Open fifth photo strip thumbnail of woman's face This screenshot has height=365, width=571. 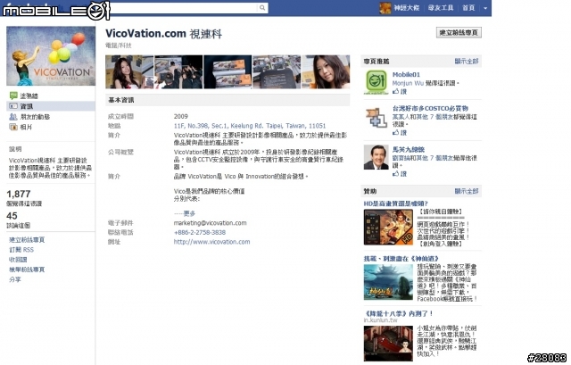click(x=326, y=71)
